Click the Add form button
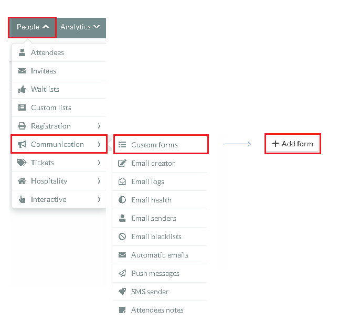The image size is (339, 322). pos(292,144)
